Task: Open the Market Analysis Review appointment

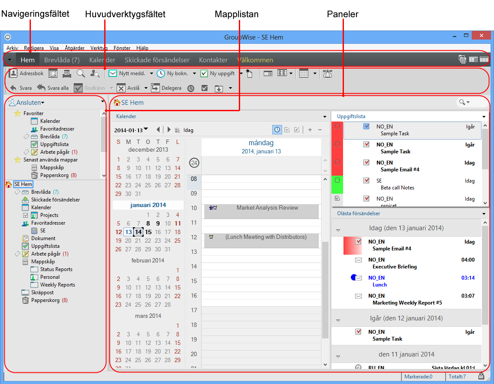Action: (x=261, y=211)
